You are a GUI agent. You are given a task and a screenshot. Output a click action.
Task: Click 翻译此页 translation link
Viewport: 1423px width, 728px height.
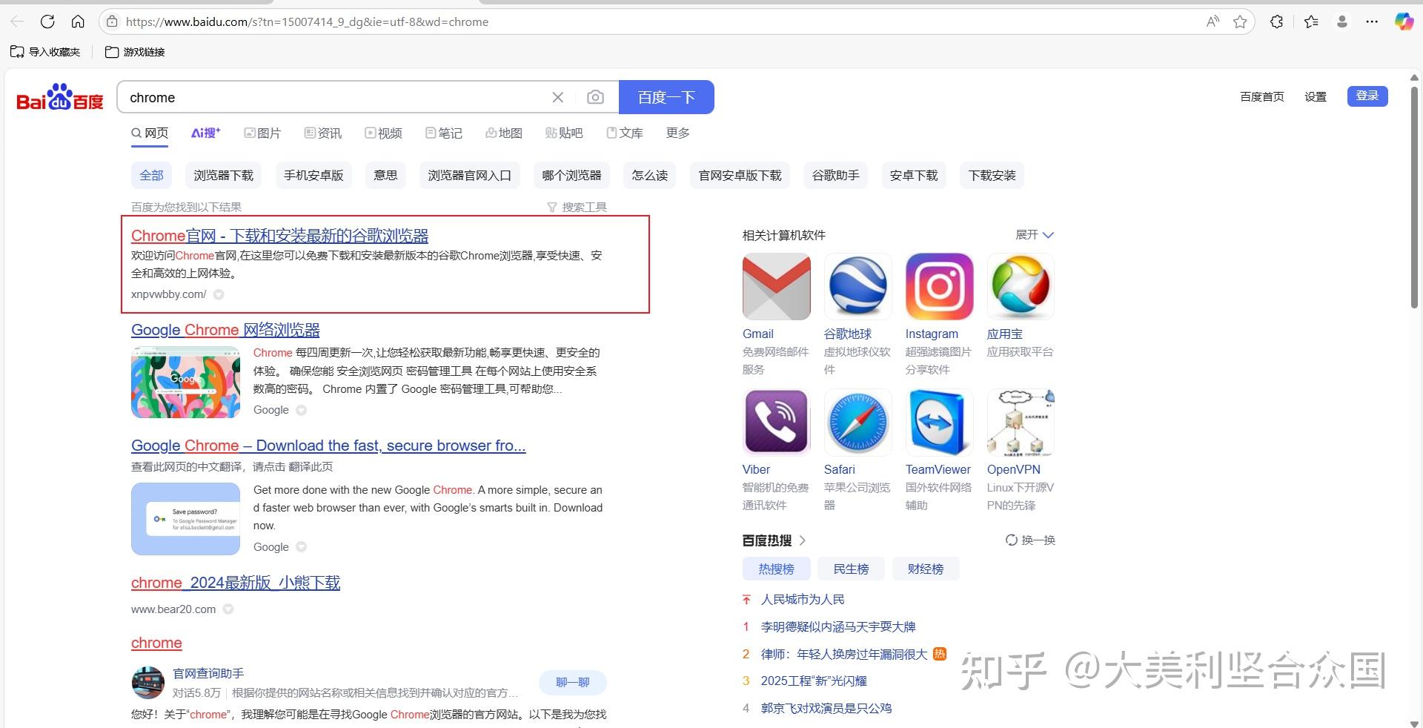point(311,467)
